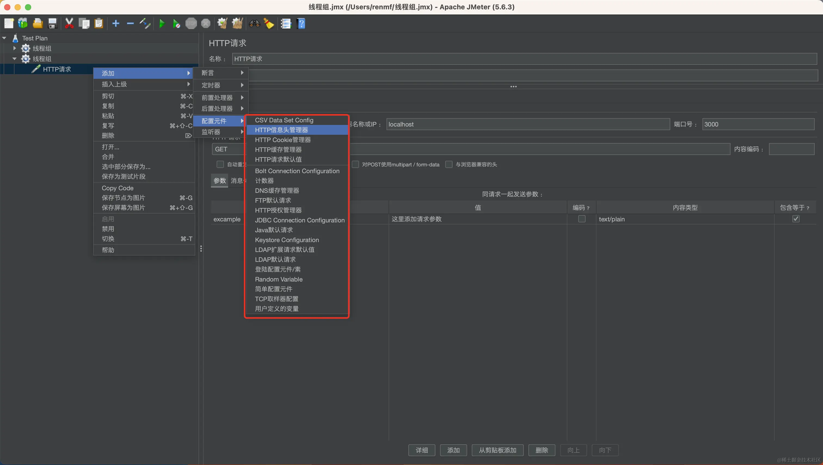Click the Clear results gear-broom icon

pyautogui.click(x=222, y=23)
